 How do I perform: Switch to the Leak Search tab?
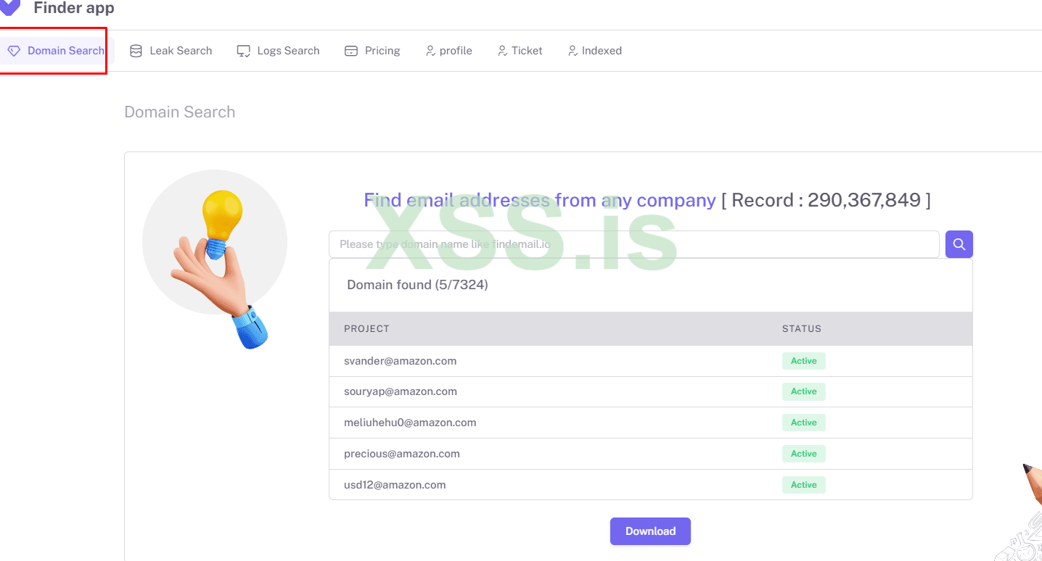171,51
